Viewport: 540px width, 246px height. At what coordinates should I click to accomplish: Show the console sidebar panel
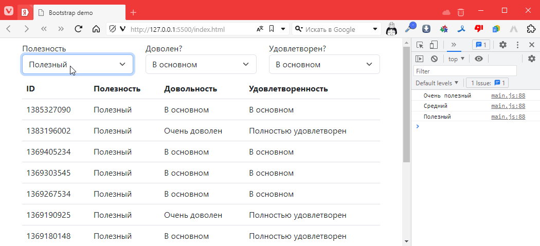point(420,59)
